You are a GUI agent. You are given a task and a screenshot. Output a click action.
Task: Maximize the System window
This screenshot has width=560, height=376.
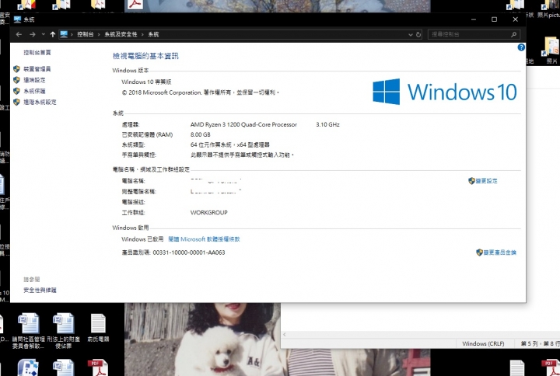495,19
